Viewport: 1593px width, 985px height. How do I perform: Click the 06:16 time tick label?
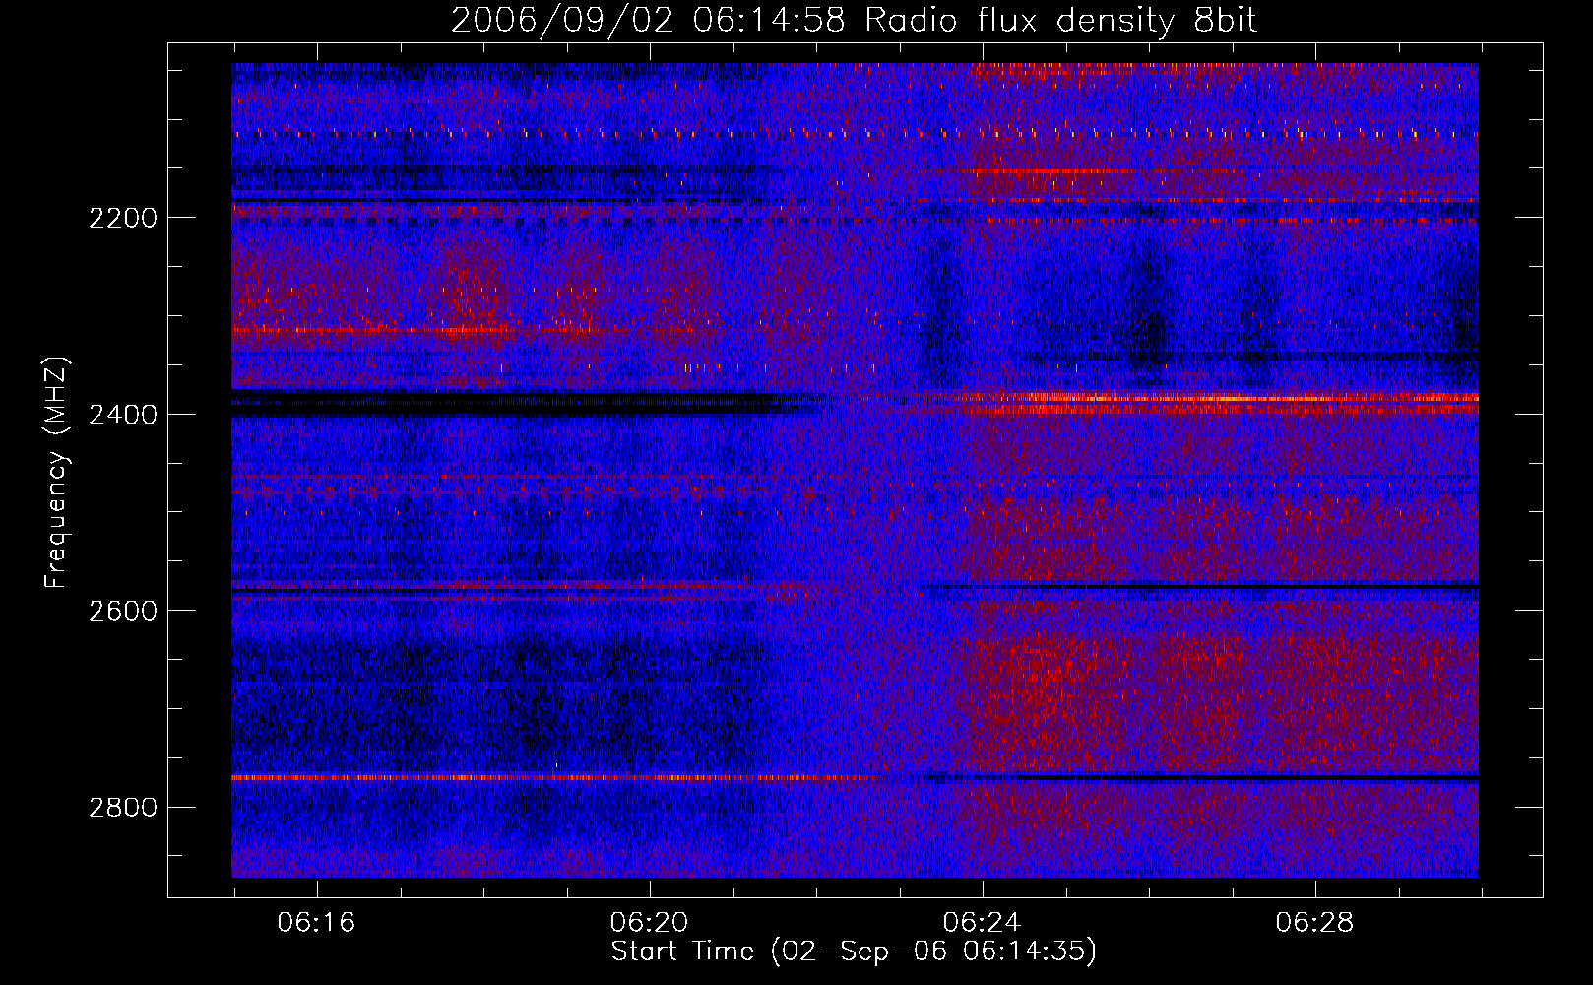[x=316, y=923]
